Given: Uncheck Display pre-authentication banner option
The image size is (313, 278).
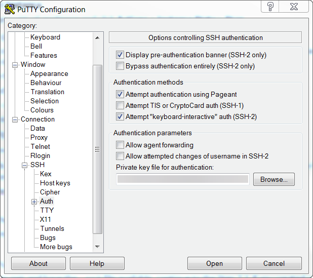Looking at the screenshot, I should point(120,55).
